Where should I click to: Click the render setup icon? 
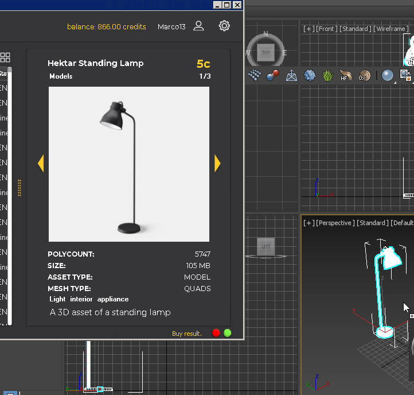click(x=405, y=75)
